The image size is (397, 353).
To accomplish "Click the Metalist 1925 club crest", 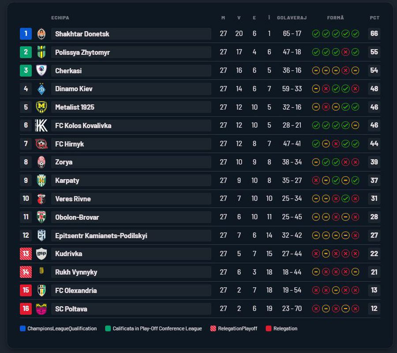I will pos(41,107).
